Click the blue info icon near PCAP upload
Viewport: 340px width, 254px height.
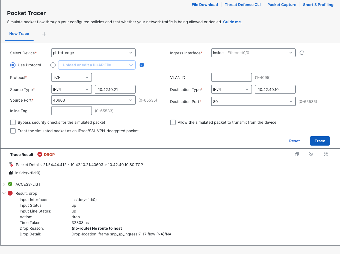(x=142, y=65)
